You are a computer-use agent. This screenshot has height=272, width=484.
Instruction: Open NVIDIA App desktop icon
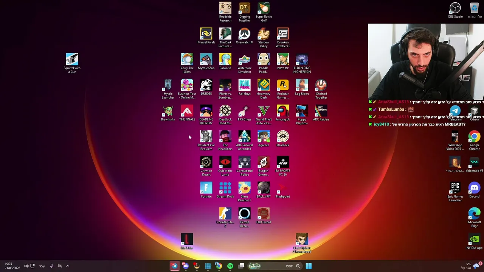click(474, 241)
